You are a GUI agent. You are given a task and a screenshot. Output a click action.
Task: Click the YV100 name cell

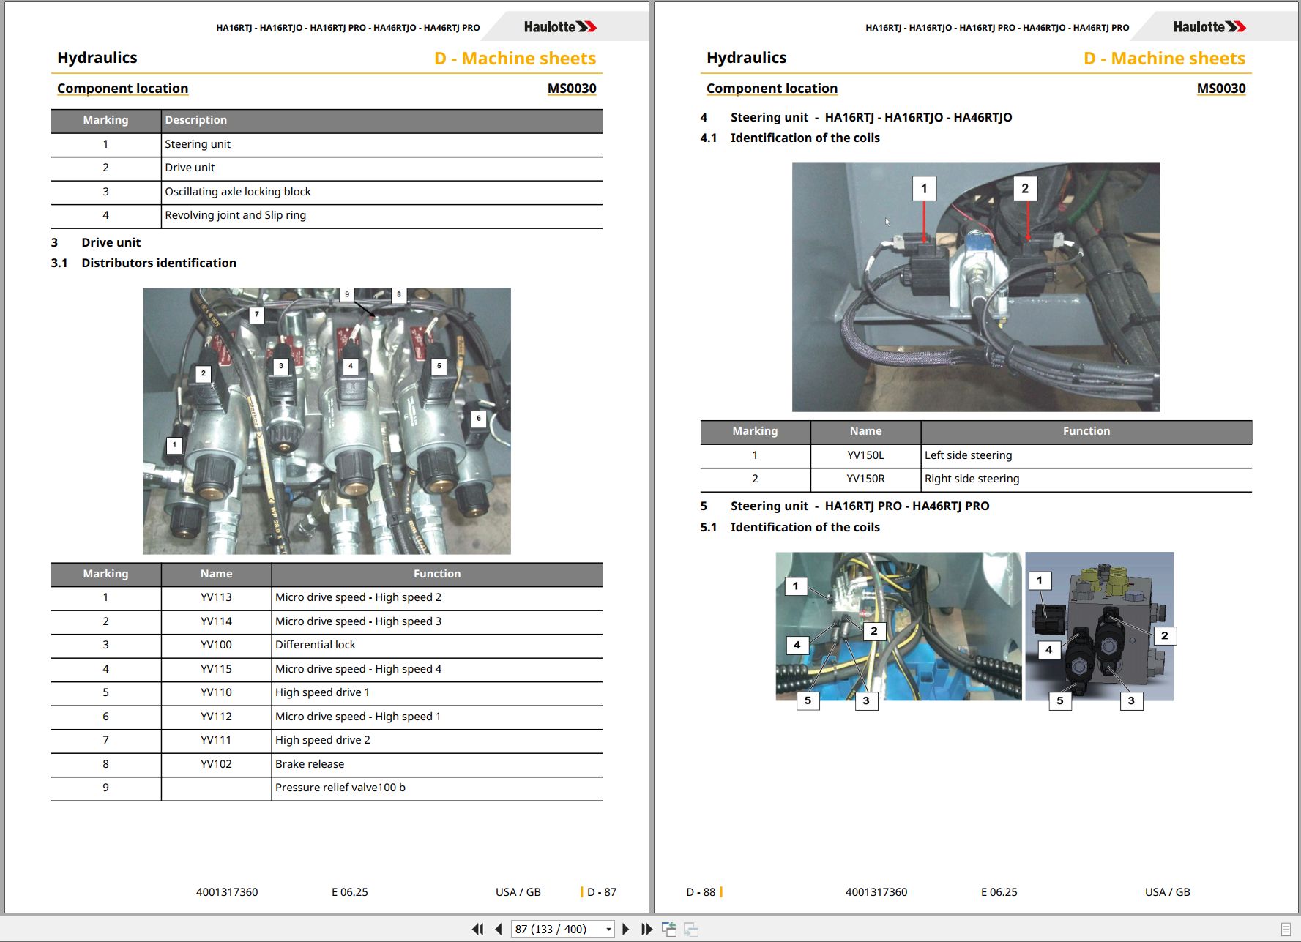[216, 645]
